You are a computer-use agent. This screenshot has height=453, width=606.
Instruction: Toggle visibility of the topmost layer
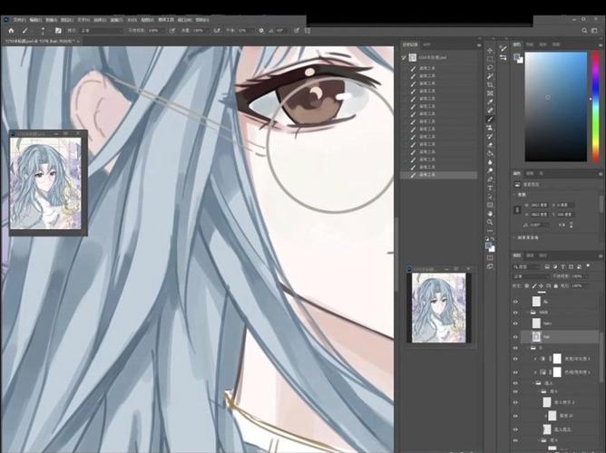pyautogui.click(x=515, y=302)
